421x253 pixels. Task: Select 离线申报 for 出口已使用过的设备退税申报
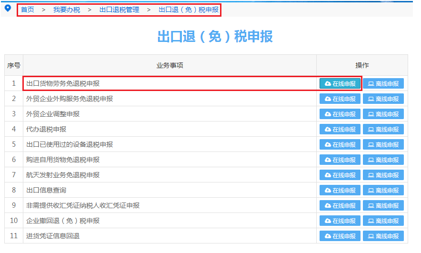[383, 144]
